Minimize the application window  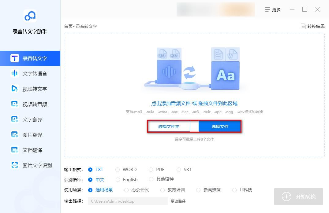[x=292, y=9]
